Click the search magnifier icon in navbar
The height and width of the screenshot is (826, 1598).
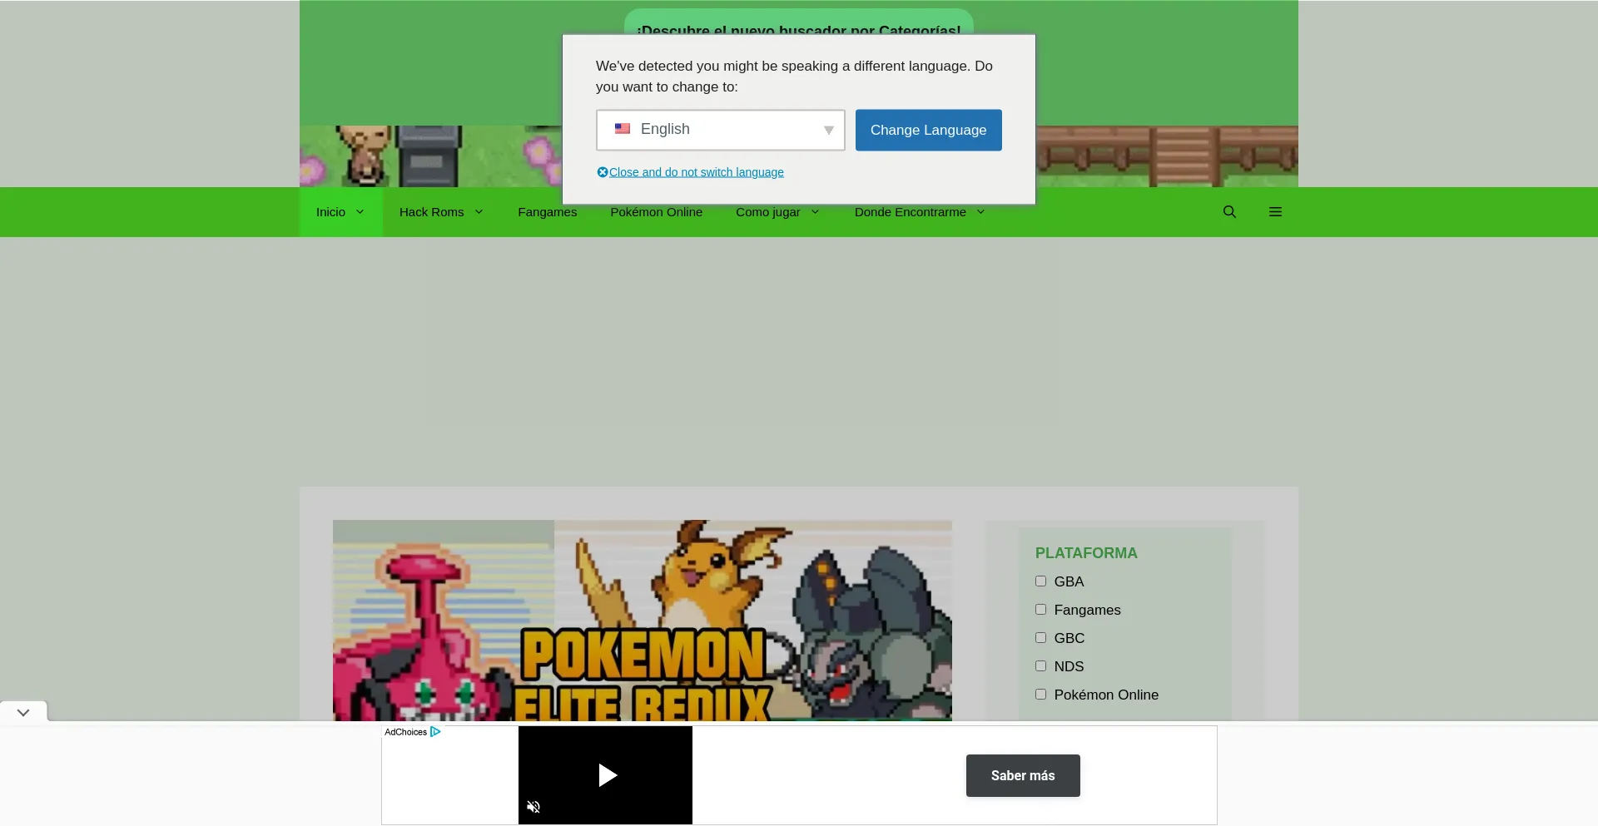click(x=1229, y=212)
